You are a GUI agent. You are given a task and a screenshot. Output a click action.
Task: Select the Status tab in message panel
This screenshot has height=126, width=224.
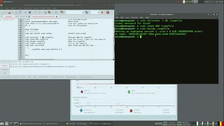[5, 65]
